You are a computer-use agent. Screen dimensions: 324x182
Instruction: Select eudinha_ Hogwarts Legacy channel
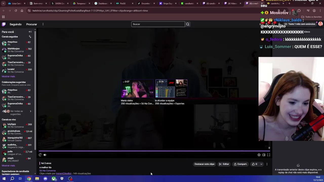pos(18,146)
